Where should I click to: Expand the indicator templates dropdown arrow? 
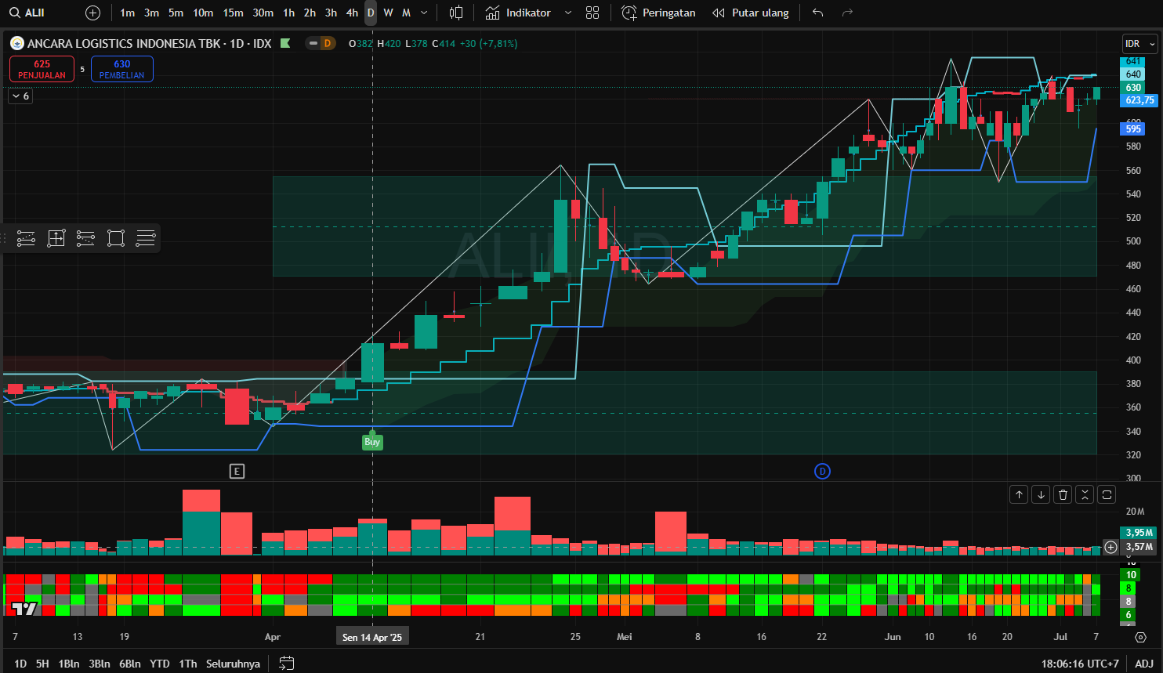pyautogui.click(x=568, y=13)
